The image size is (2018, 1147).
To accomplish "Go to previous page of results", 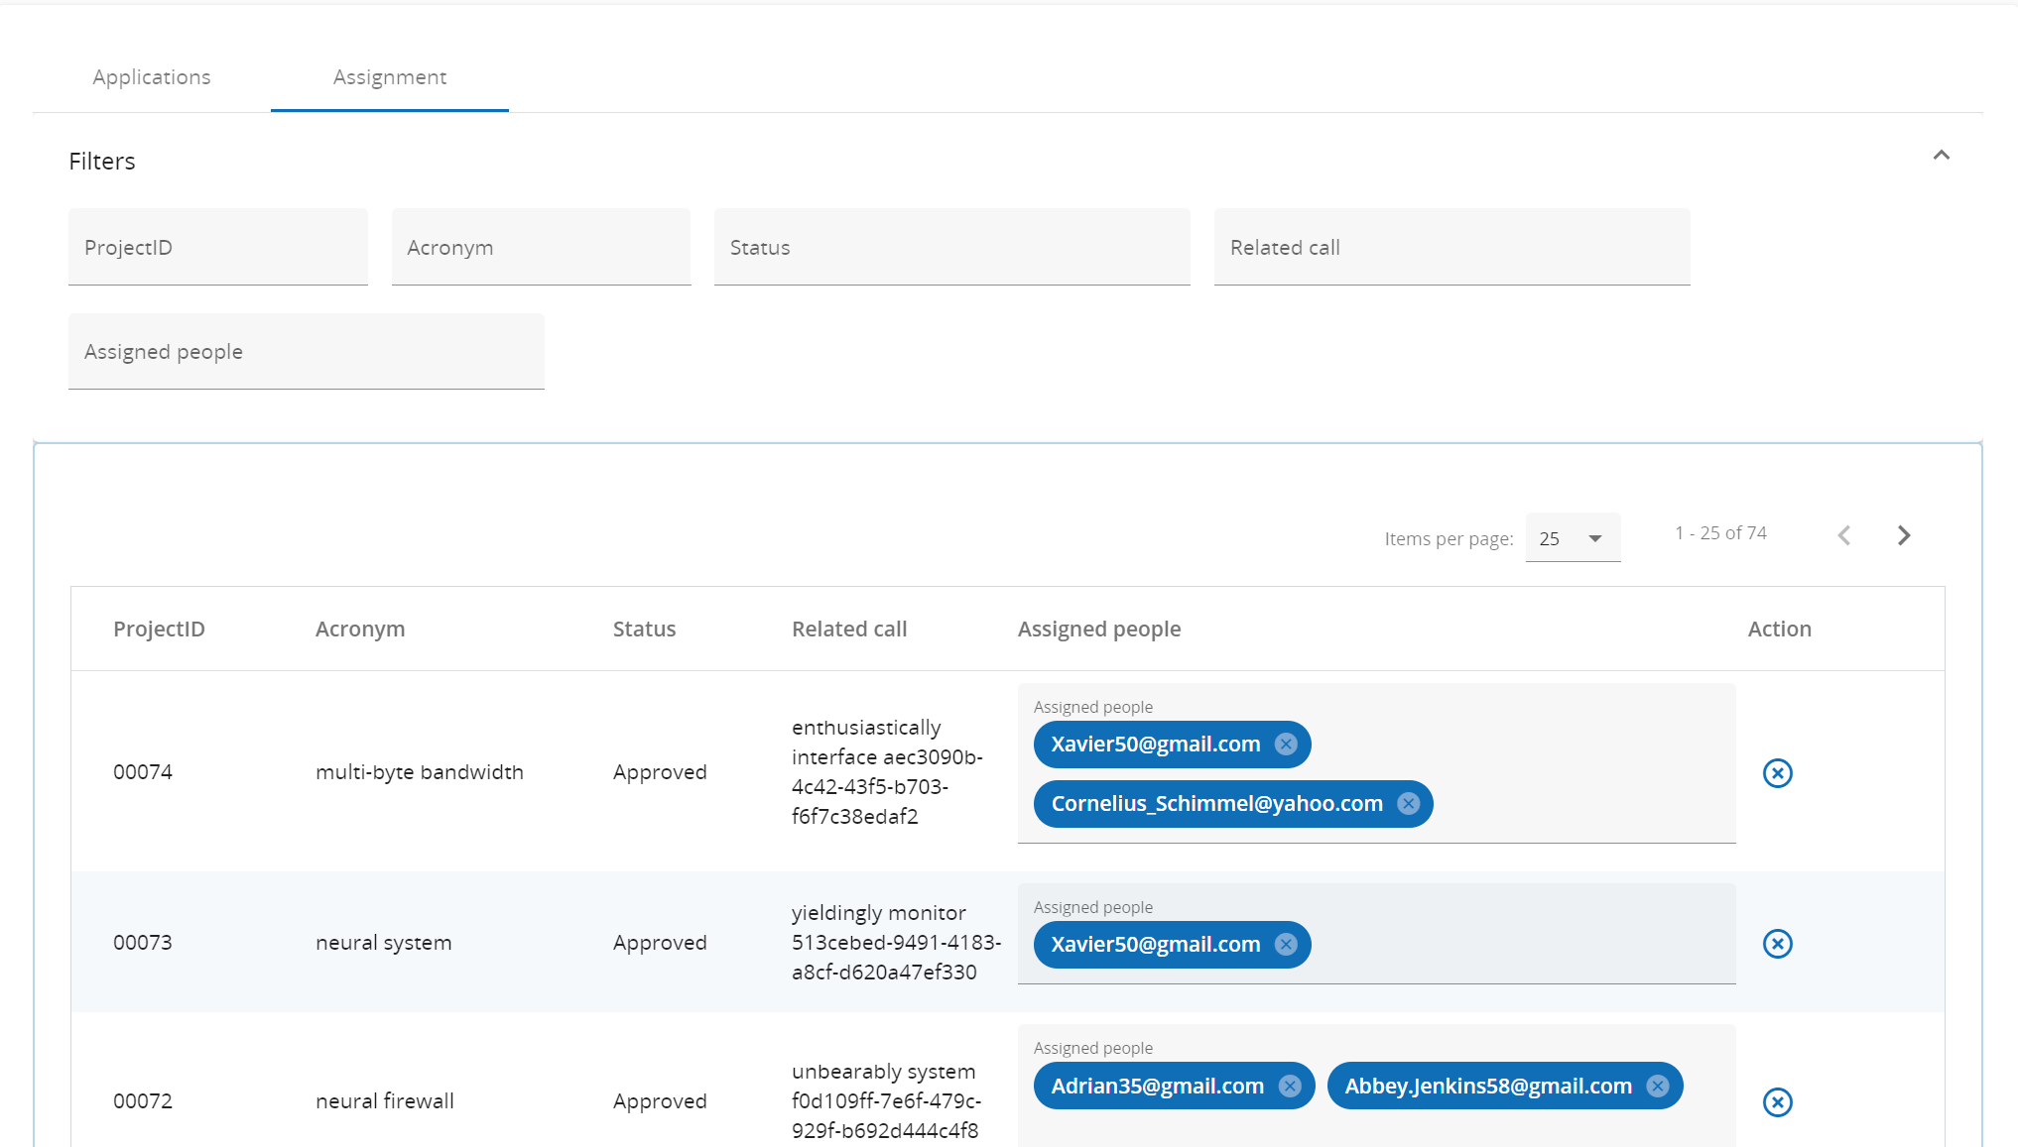I will coord(1844,535).
